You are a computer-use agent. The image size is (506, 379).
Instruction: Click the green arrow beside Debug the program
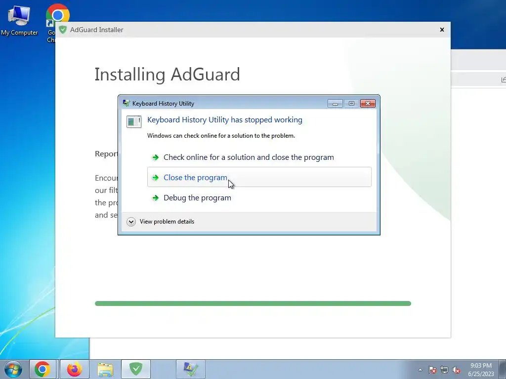[x=155, y=198]
